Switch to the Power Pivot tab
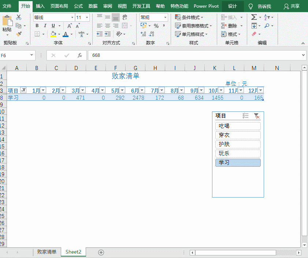Viewport: 308px width, 258px height. pos(206,6)
